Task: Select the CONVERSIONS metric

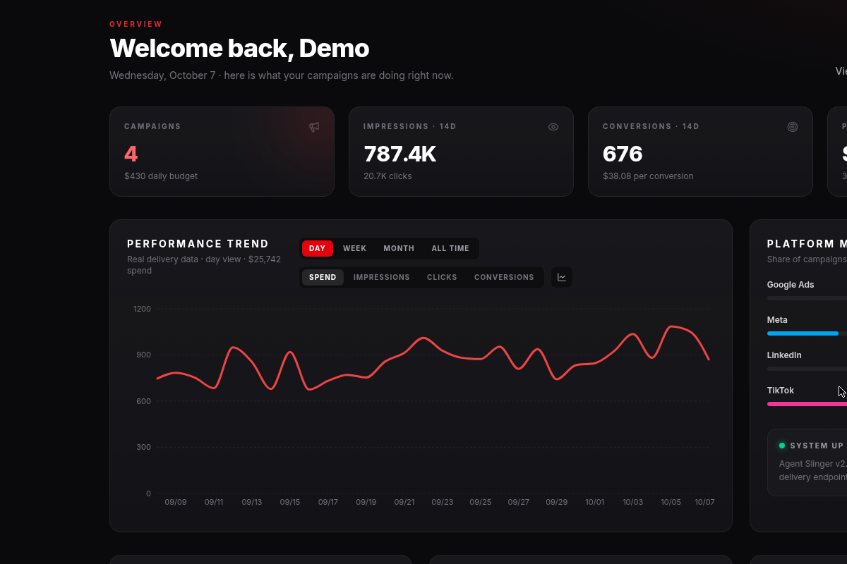Action: (x=504, y=277)
